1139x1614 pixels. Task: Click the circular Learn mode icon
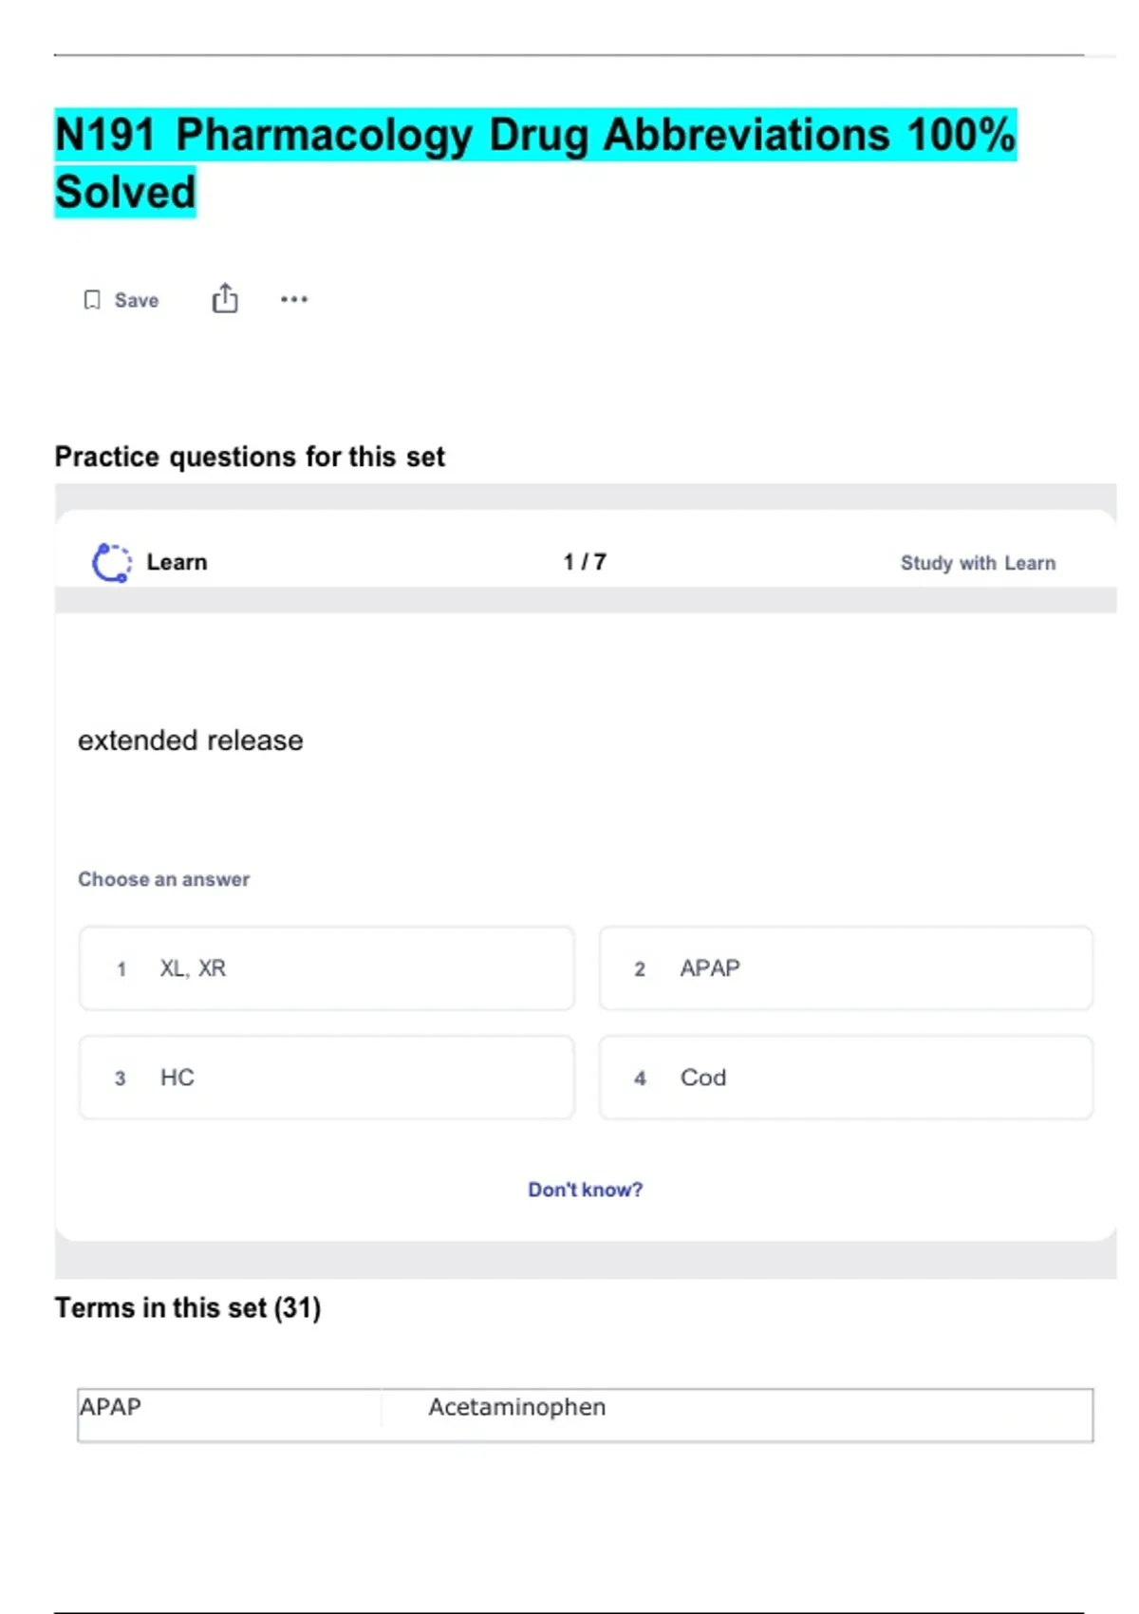click(112, 563)
